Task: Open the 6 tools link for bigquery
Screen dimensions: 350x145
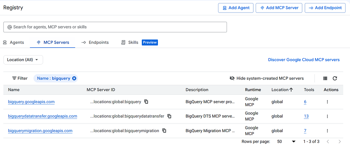Action: point(305,102)
